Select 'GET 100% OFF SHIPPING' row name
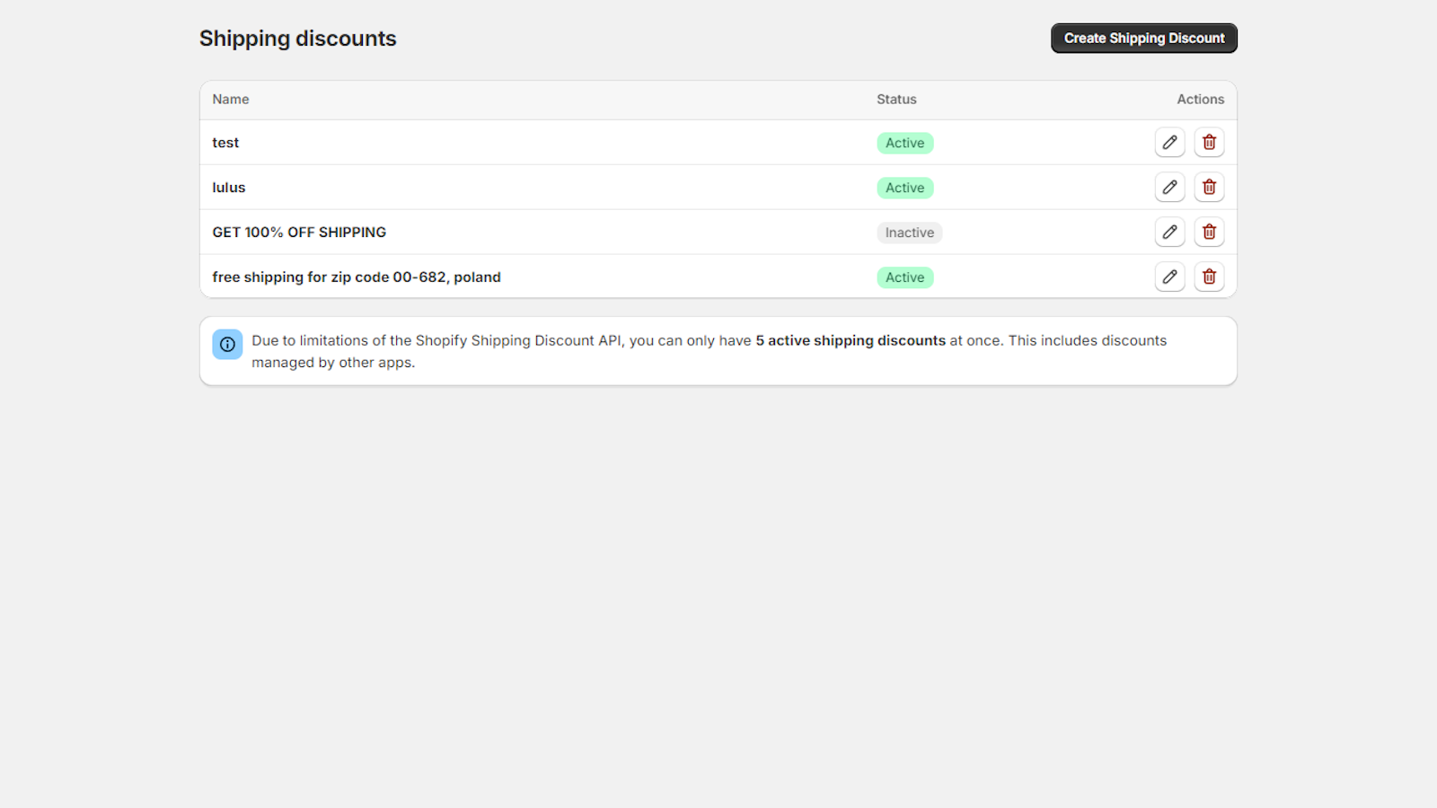The image size is (1437, 808). [299, 233]
